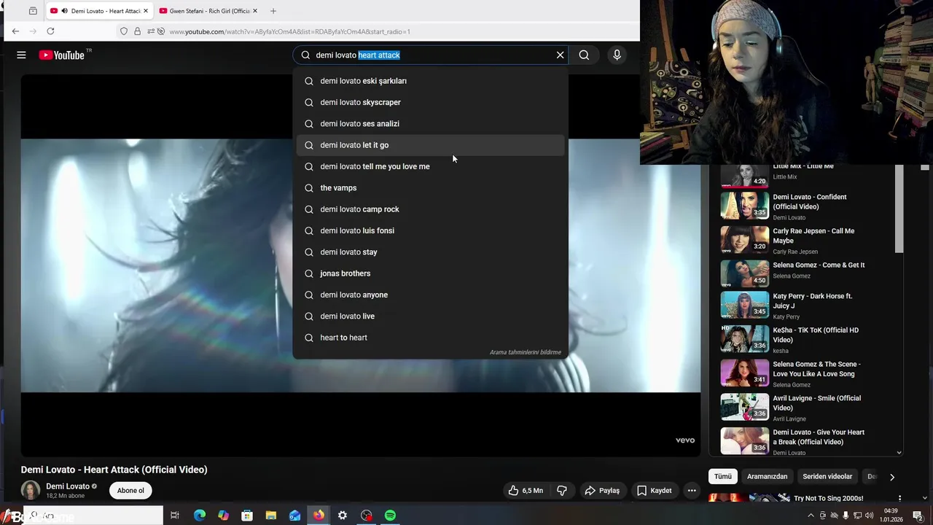Dislike the video with thumbs down
Viewport: 933px width, 525px height.
pos(562,491)
